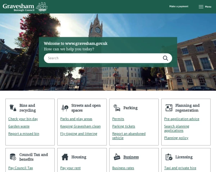Image resolution: width=216 pixels, height=172 pixels.
Task: Click the Bins and recycling bin icon
Action: pyautogui.click(x=13, y=108)
